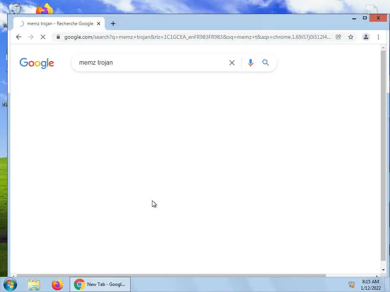Image resolution: width=390 pixels, height=292 pixels.
Task: Open the clock showing 8:15 AM
Action: 371,285
